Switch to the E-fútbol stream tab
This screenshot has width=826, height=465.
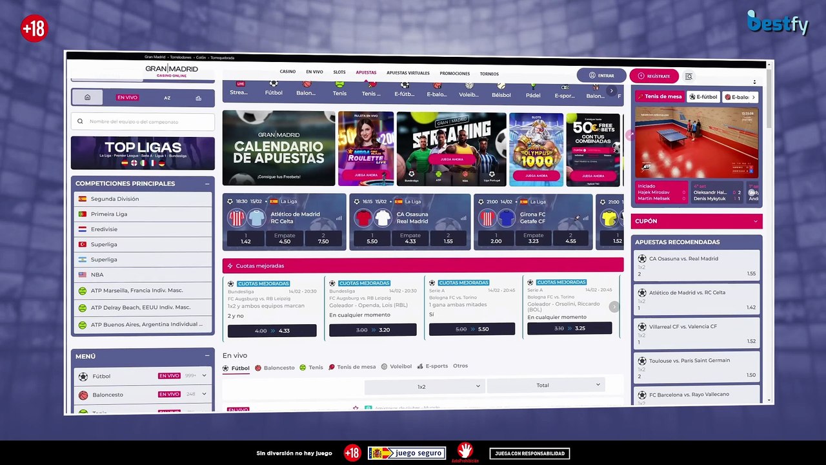pyautogui.click(x=703, y=97)
